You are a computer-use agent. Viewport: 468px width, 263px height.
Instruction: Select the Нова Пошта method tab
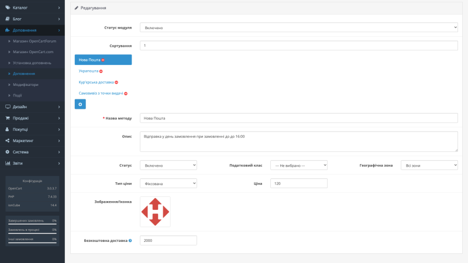103,60
